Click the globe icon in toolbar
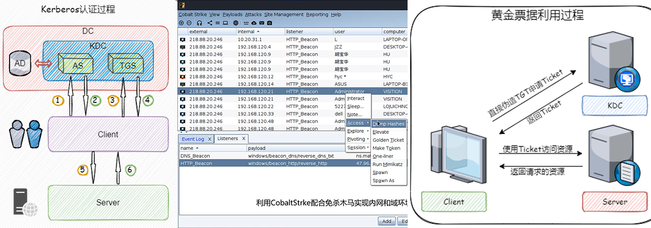The width and height of the screenshot is (651, 228). coord(235,23)
